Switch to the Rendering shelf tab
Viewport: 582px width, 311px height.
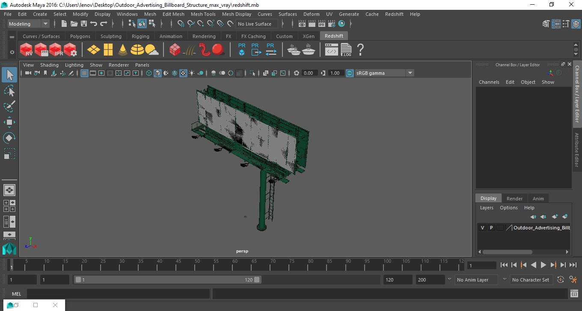[204, 36]
